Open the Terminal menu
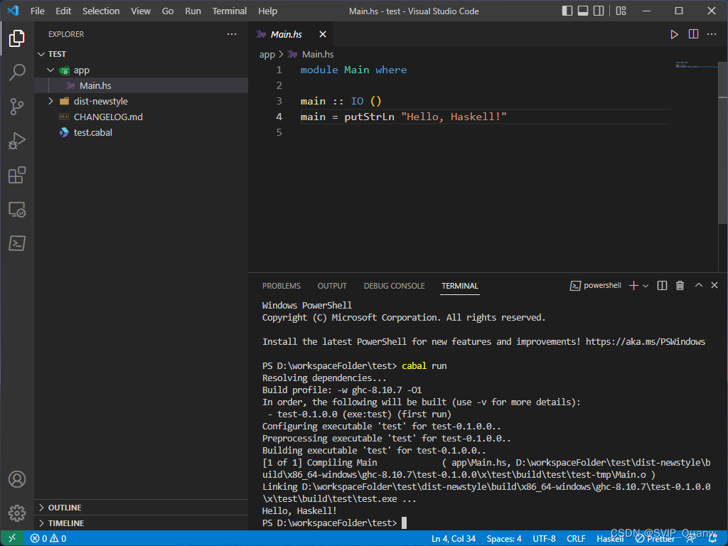728x546 pixels. 229,11
